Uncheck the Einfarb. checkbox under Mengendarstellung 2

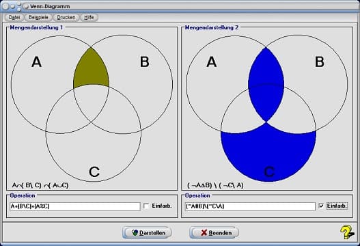(321, 206)
